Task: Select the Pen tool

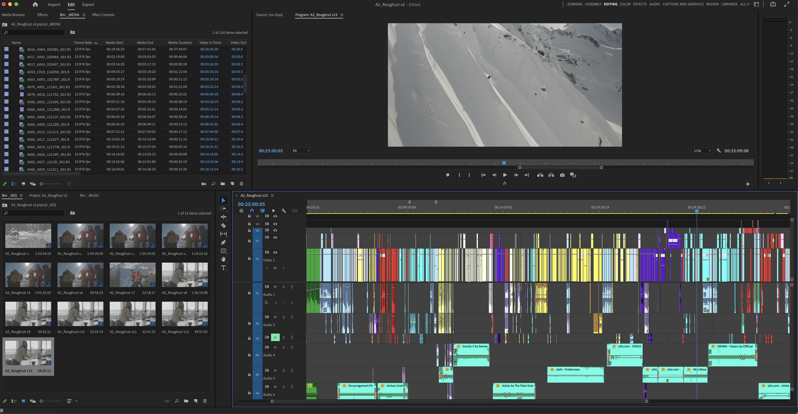Action: click(223, 243)
